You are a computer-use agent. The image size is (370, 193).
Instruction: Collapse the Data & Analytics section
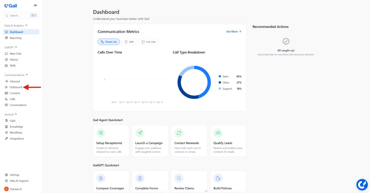coord(26,26)
